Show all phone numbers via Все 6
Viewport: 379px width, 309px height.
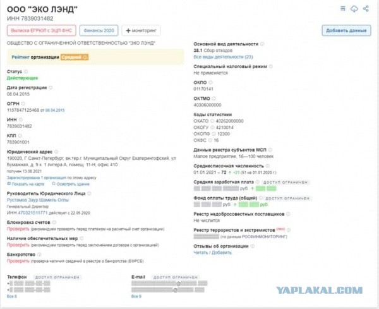(x=11, y=296)
